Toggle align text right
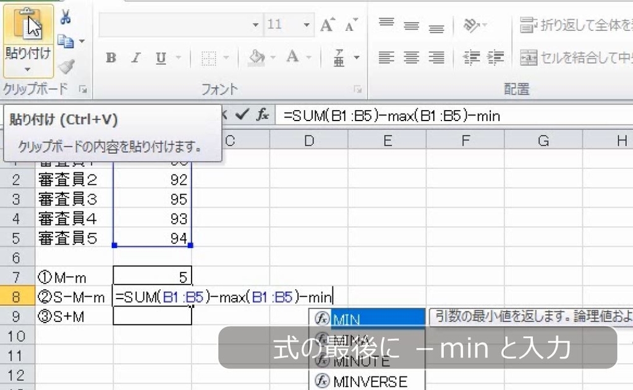Viewport: 633px width, 390px height. tap(436, 57)
